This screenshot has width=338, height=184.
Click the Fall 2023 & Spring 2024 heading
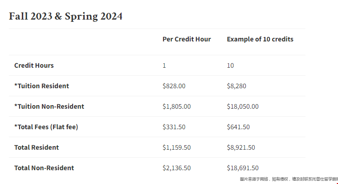(65, 16)
